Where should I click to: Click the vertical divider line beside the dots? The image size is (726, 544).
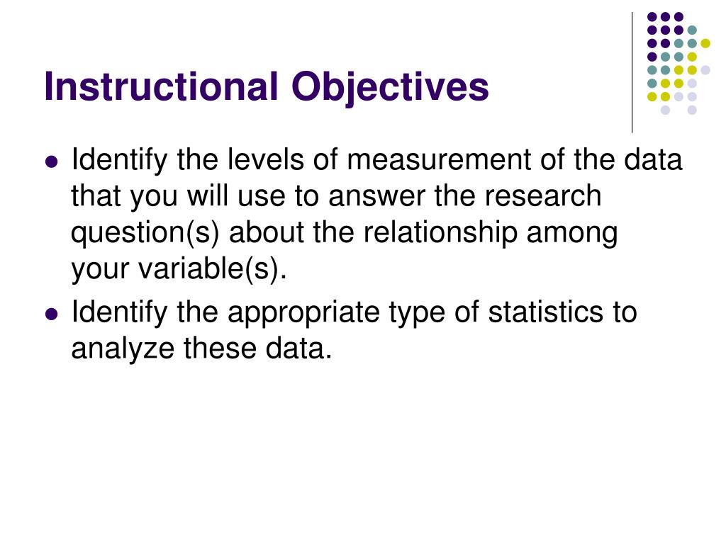632,73
